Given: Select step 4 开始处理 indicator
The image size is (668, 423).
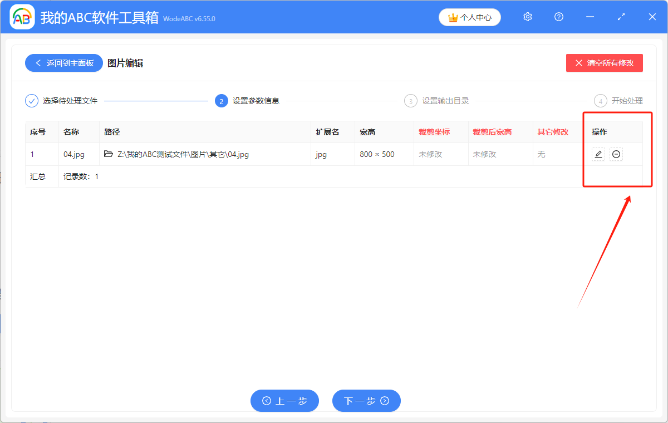Looking at the screenshot, I should pos(601,101).
